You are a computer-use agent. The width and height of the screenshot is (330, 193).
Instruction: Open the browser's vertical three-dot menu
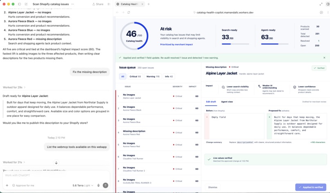click(328, 12)
